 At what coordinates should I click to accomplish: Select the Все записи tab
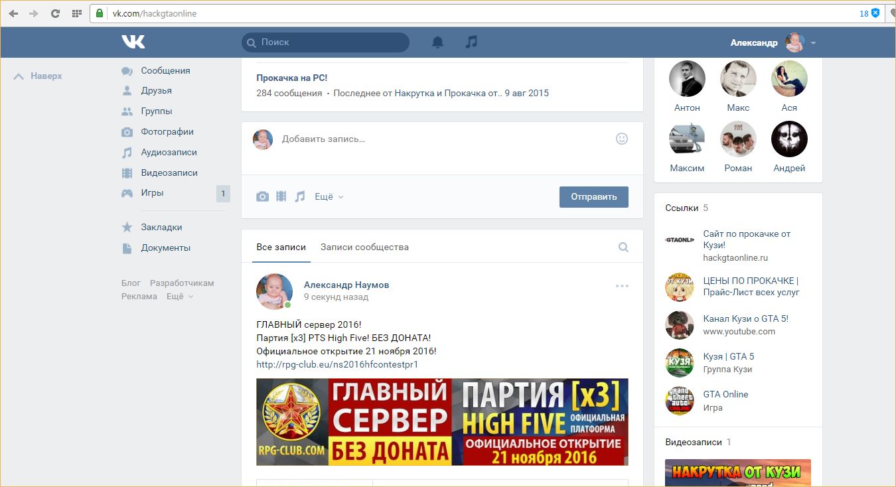(281, 247)
